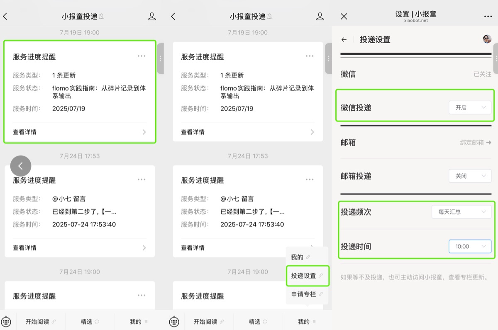Tap the round gray floating back button
Viewport: 498px width, 330px height.
tap(21, 166)
